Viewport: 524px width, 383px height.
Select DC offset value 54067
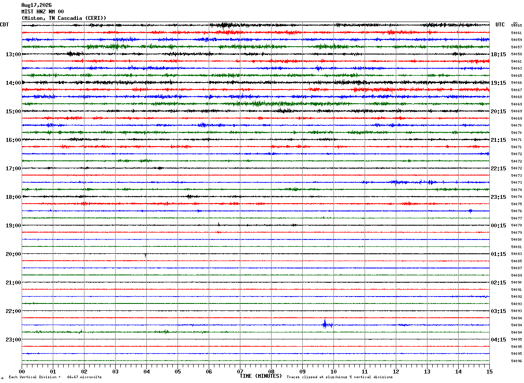pyautogui.click(x=517, y=90)
